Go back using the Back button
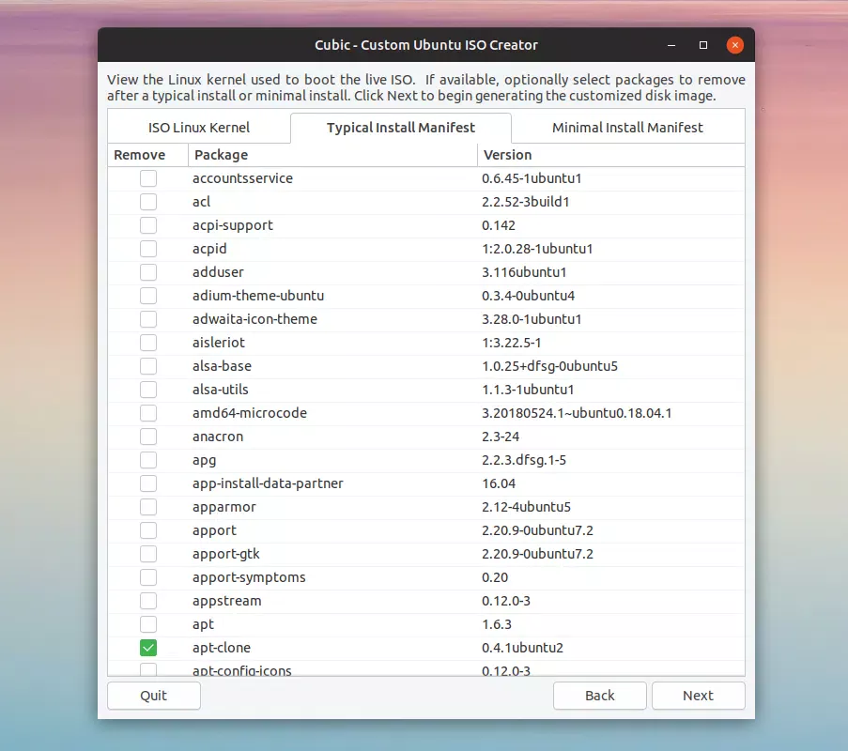 (599, 696)
